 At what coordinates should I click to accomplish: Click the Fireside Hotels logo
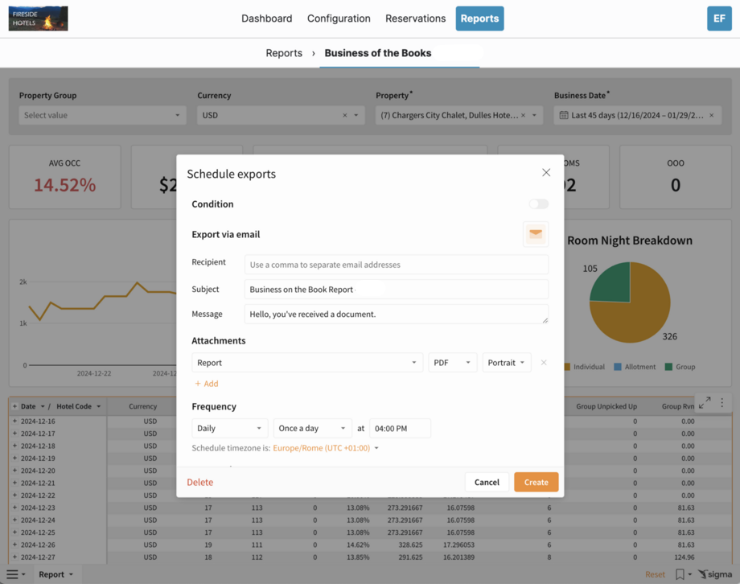pos(39,19)
